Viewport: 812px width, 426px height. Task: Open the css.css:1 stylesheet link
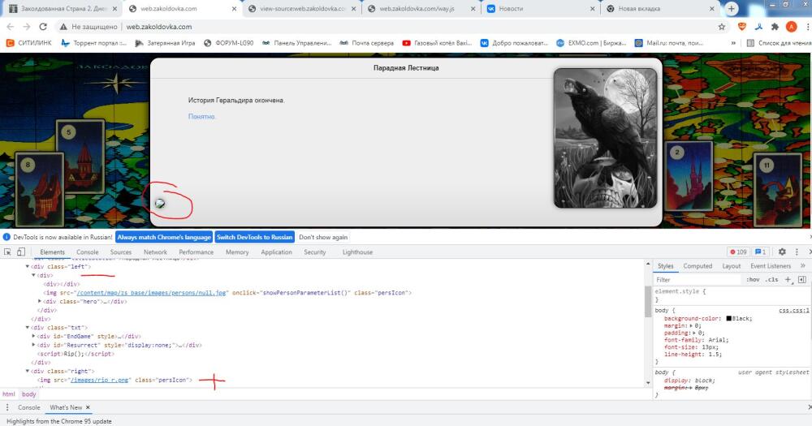click(x=794, y=311)
